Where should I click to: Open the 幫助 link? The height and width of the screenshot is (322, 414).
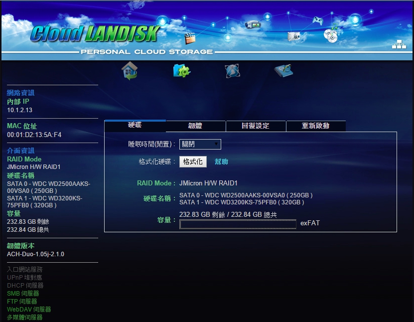pos(221,161)
